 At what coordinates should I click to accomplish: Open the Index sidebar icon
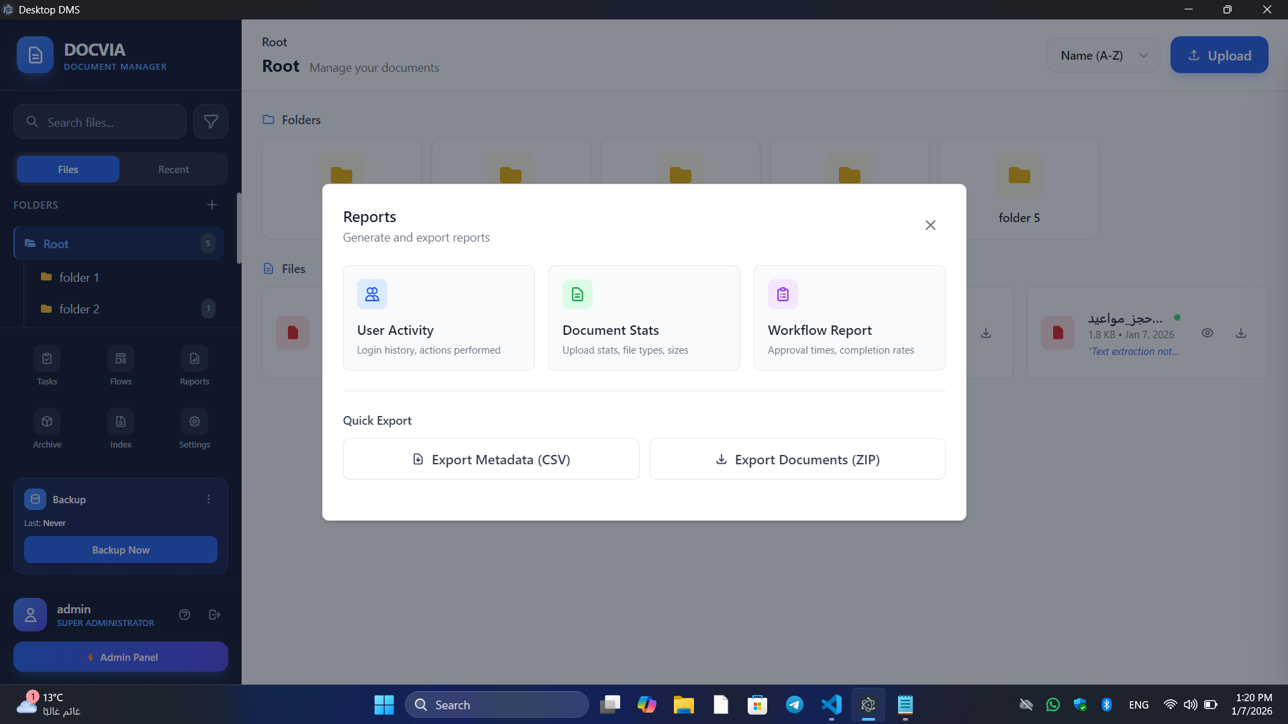tap(121, 429)
